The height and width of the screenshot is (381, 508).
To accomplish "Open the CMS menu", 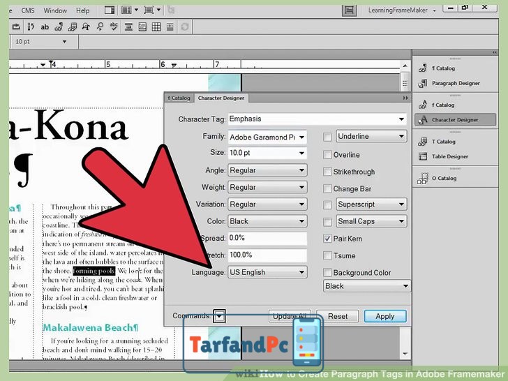I will point(28,10).
